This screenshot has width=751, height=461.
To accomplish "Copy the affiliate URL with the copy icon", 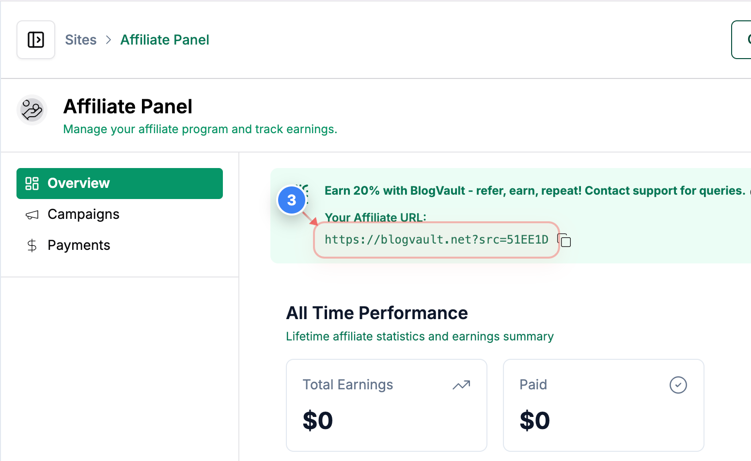I will (564, 240).
